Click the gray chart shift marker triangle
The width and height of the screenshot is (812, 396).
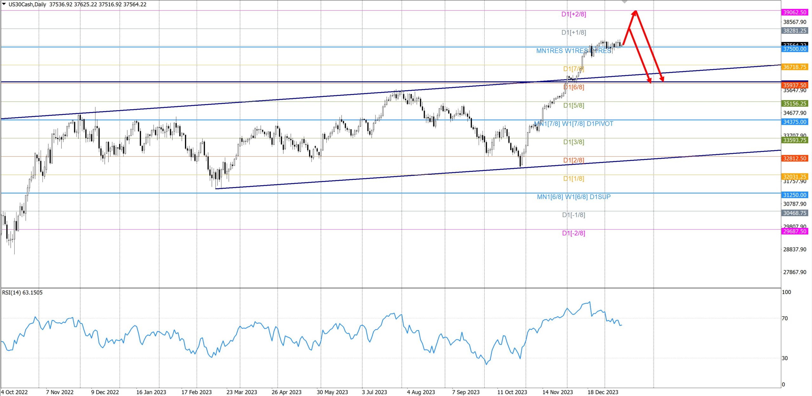click(625, 2)
